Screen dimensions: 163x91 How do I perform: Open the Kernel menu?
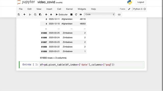pyautogui.click(x=69, y=9)
